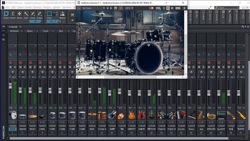Mute the Sax track
This screenshot has height=141, width=250.
199,67
